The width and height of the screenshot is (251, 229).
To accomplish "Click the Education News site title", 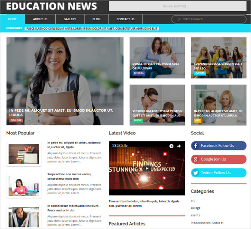I will (51, 6).
